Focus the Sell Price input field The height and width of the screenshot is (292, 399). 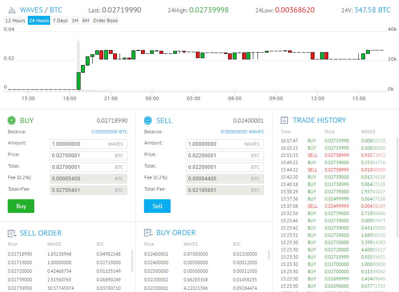point(216,156)
